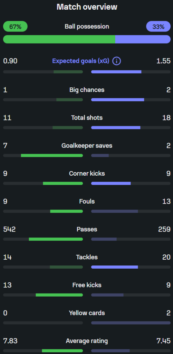Click the xG info icon
The width and height of the screenshot is (173, 354).
click(x=117, y=61)
